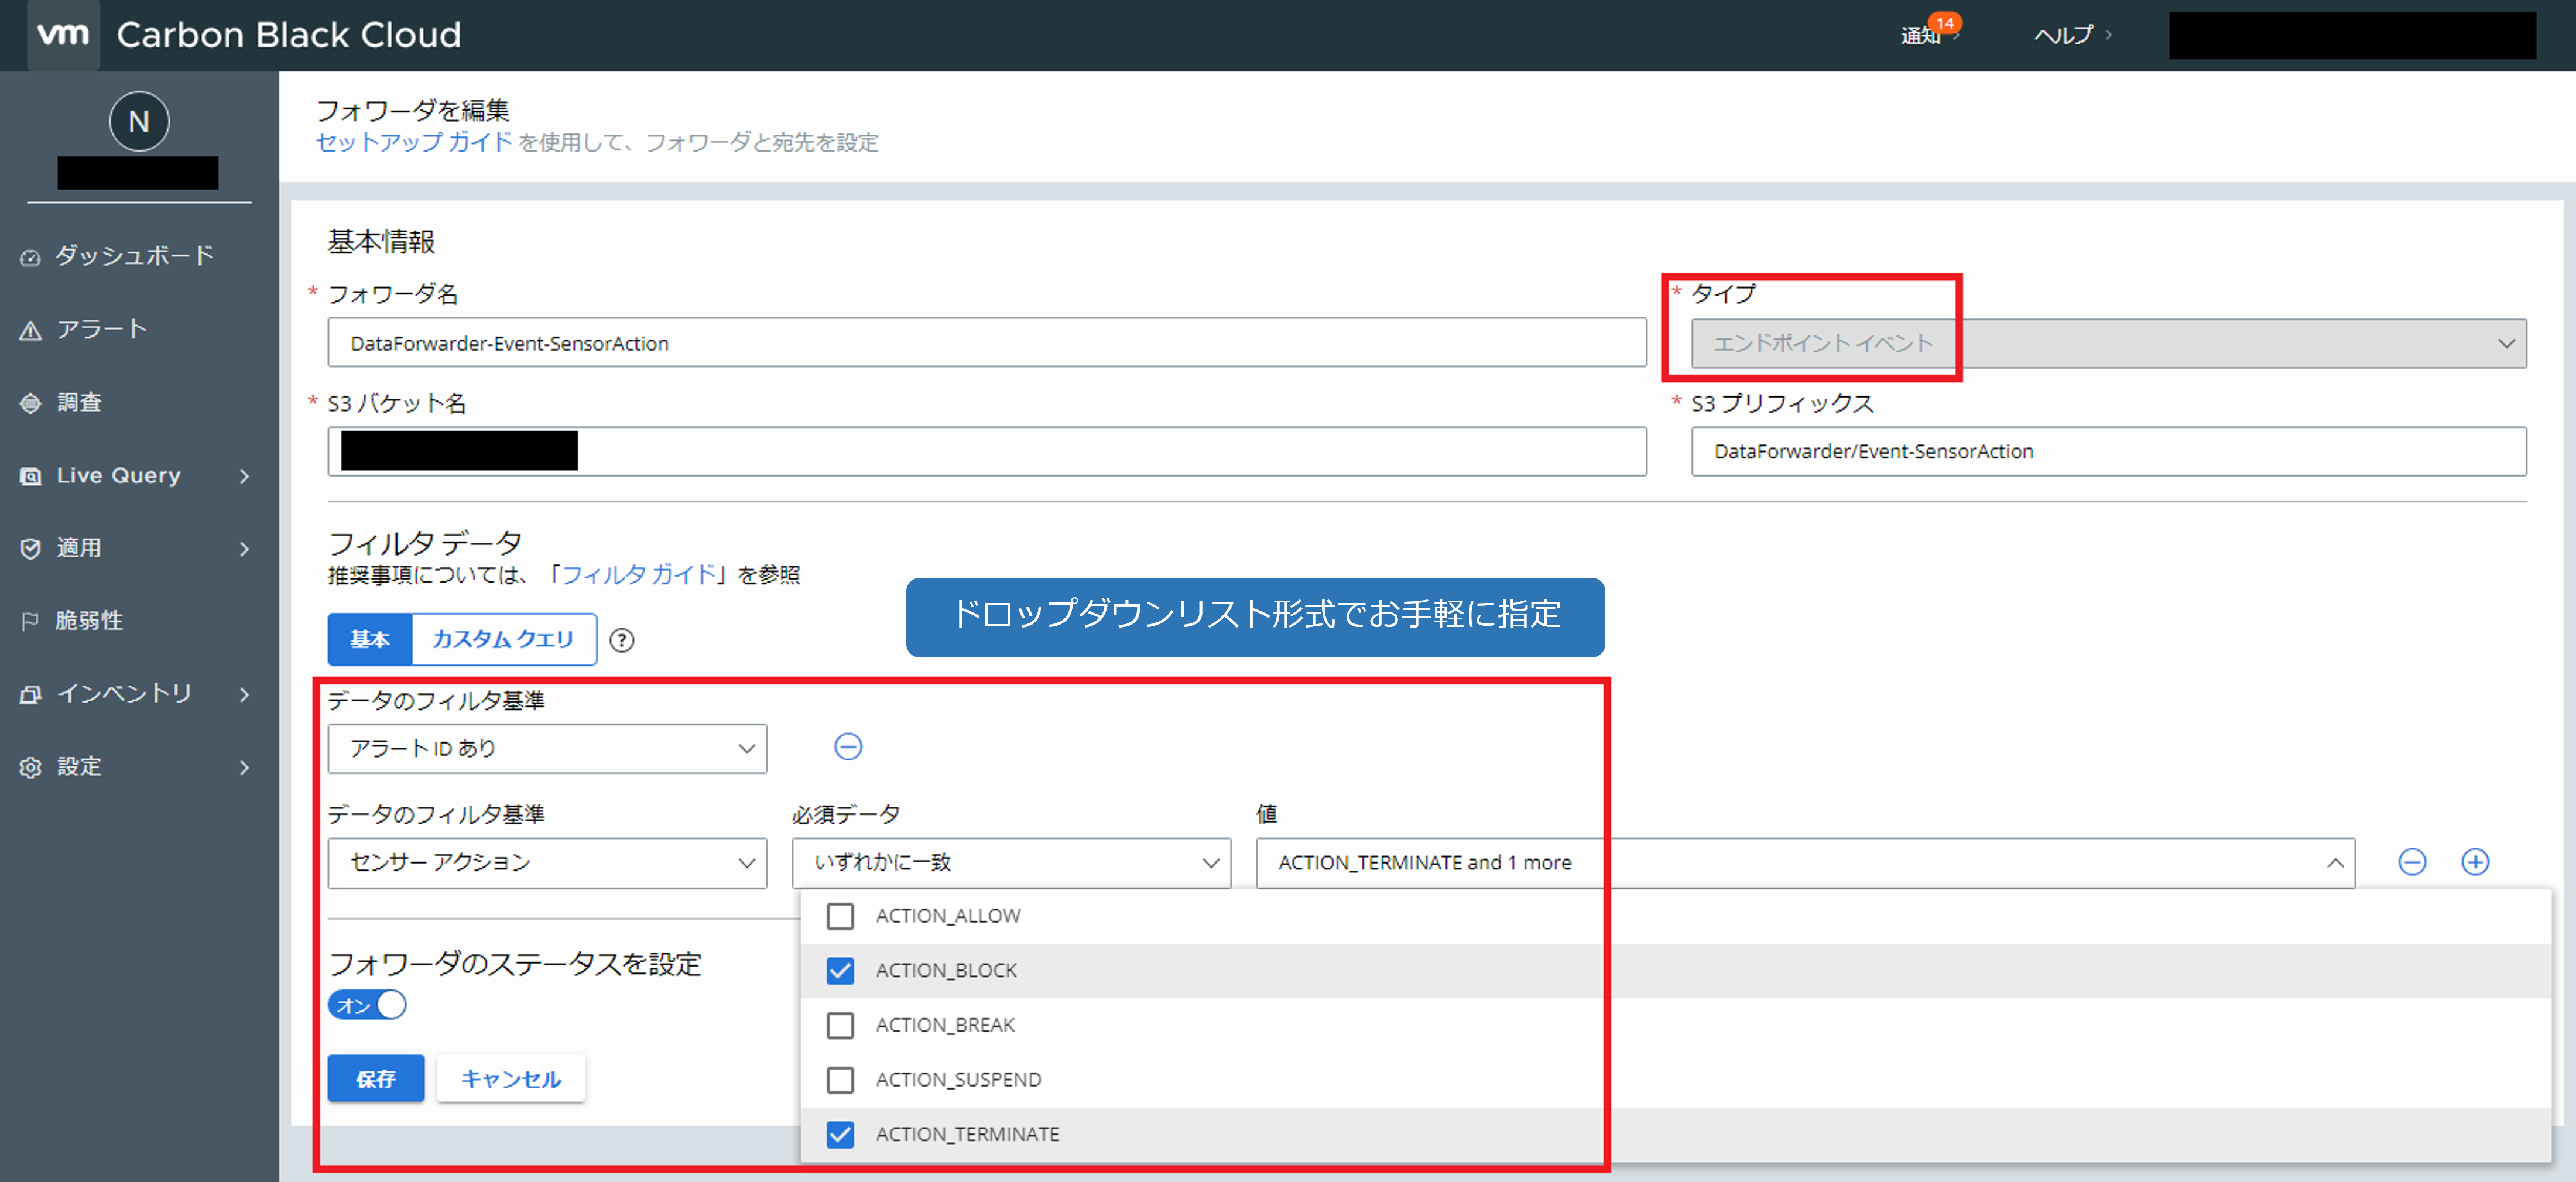Open the タイプ エンドポイント イベント dropdown
This screenshot has width=2576, height=1182.
[x=2108, y=343]
